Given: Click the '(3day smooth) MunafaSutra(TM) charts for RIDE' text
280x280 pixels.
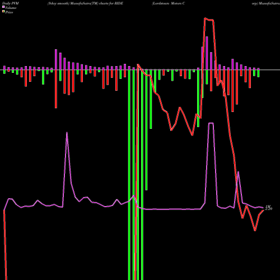Looking at the screenshot, I should pos(85,3).
